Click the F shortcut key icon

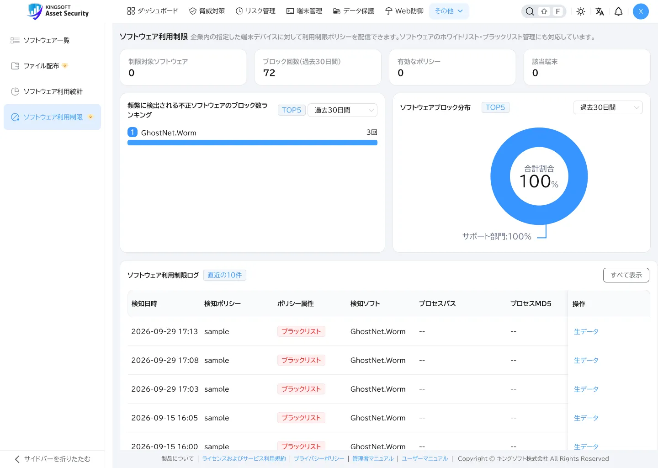click(558, 11)
